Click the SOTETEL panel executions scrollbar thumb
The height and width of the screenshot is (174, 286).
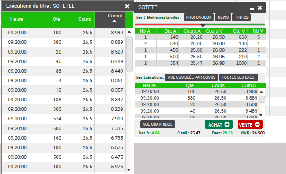pyautogui.click(x=262, y=99)
